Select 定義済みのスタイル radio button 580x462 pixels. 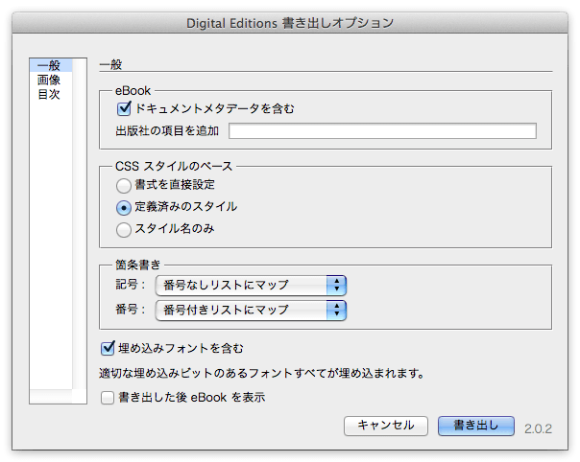(124, 208)
